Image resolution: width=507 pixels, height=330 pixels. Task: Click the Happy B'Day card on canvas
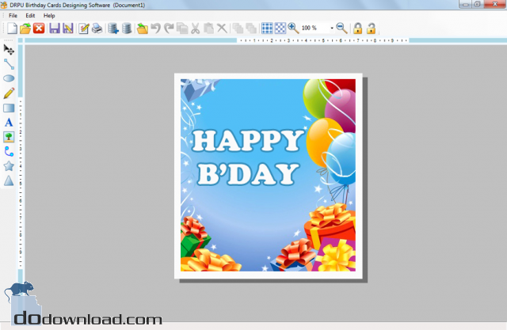click(x=269, y=175)
